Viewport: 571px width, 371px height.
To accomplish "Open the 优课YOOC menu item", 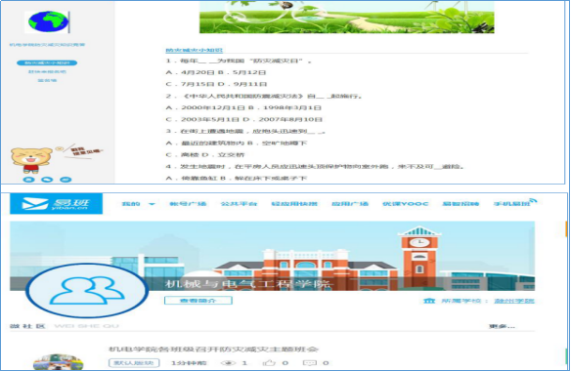I will point(406,204).
